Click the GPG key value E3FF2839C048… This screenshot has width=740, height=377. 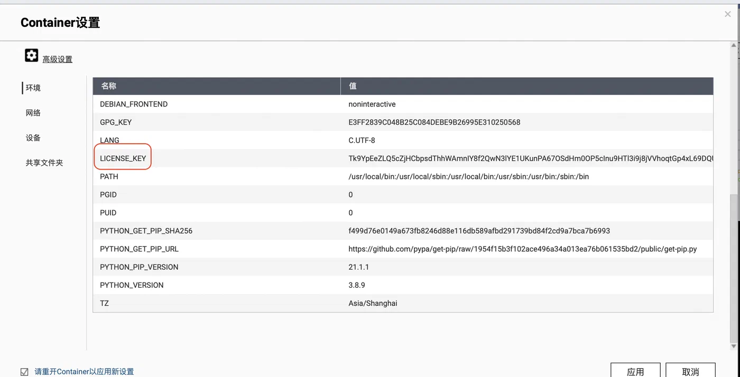434,122
